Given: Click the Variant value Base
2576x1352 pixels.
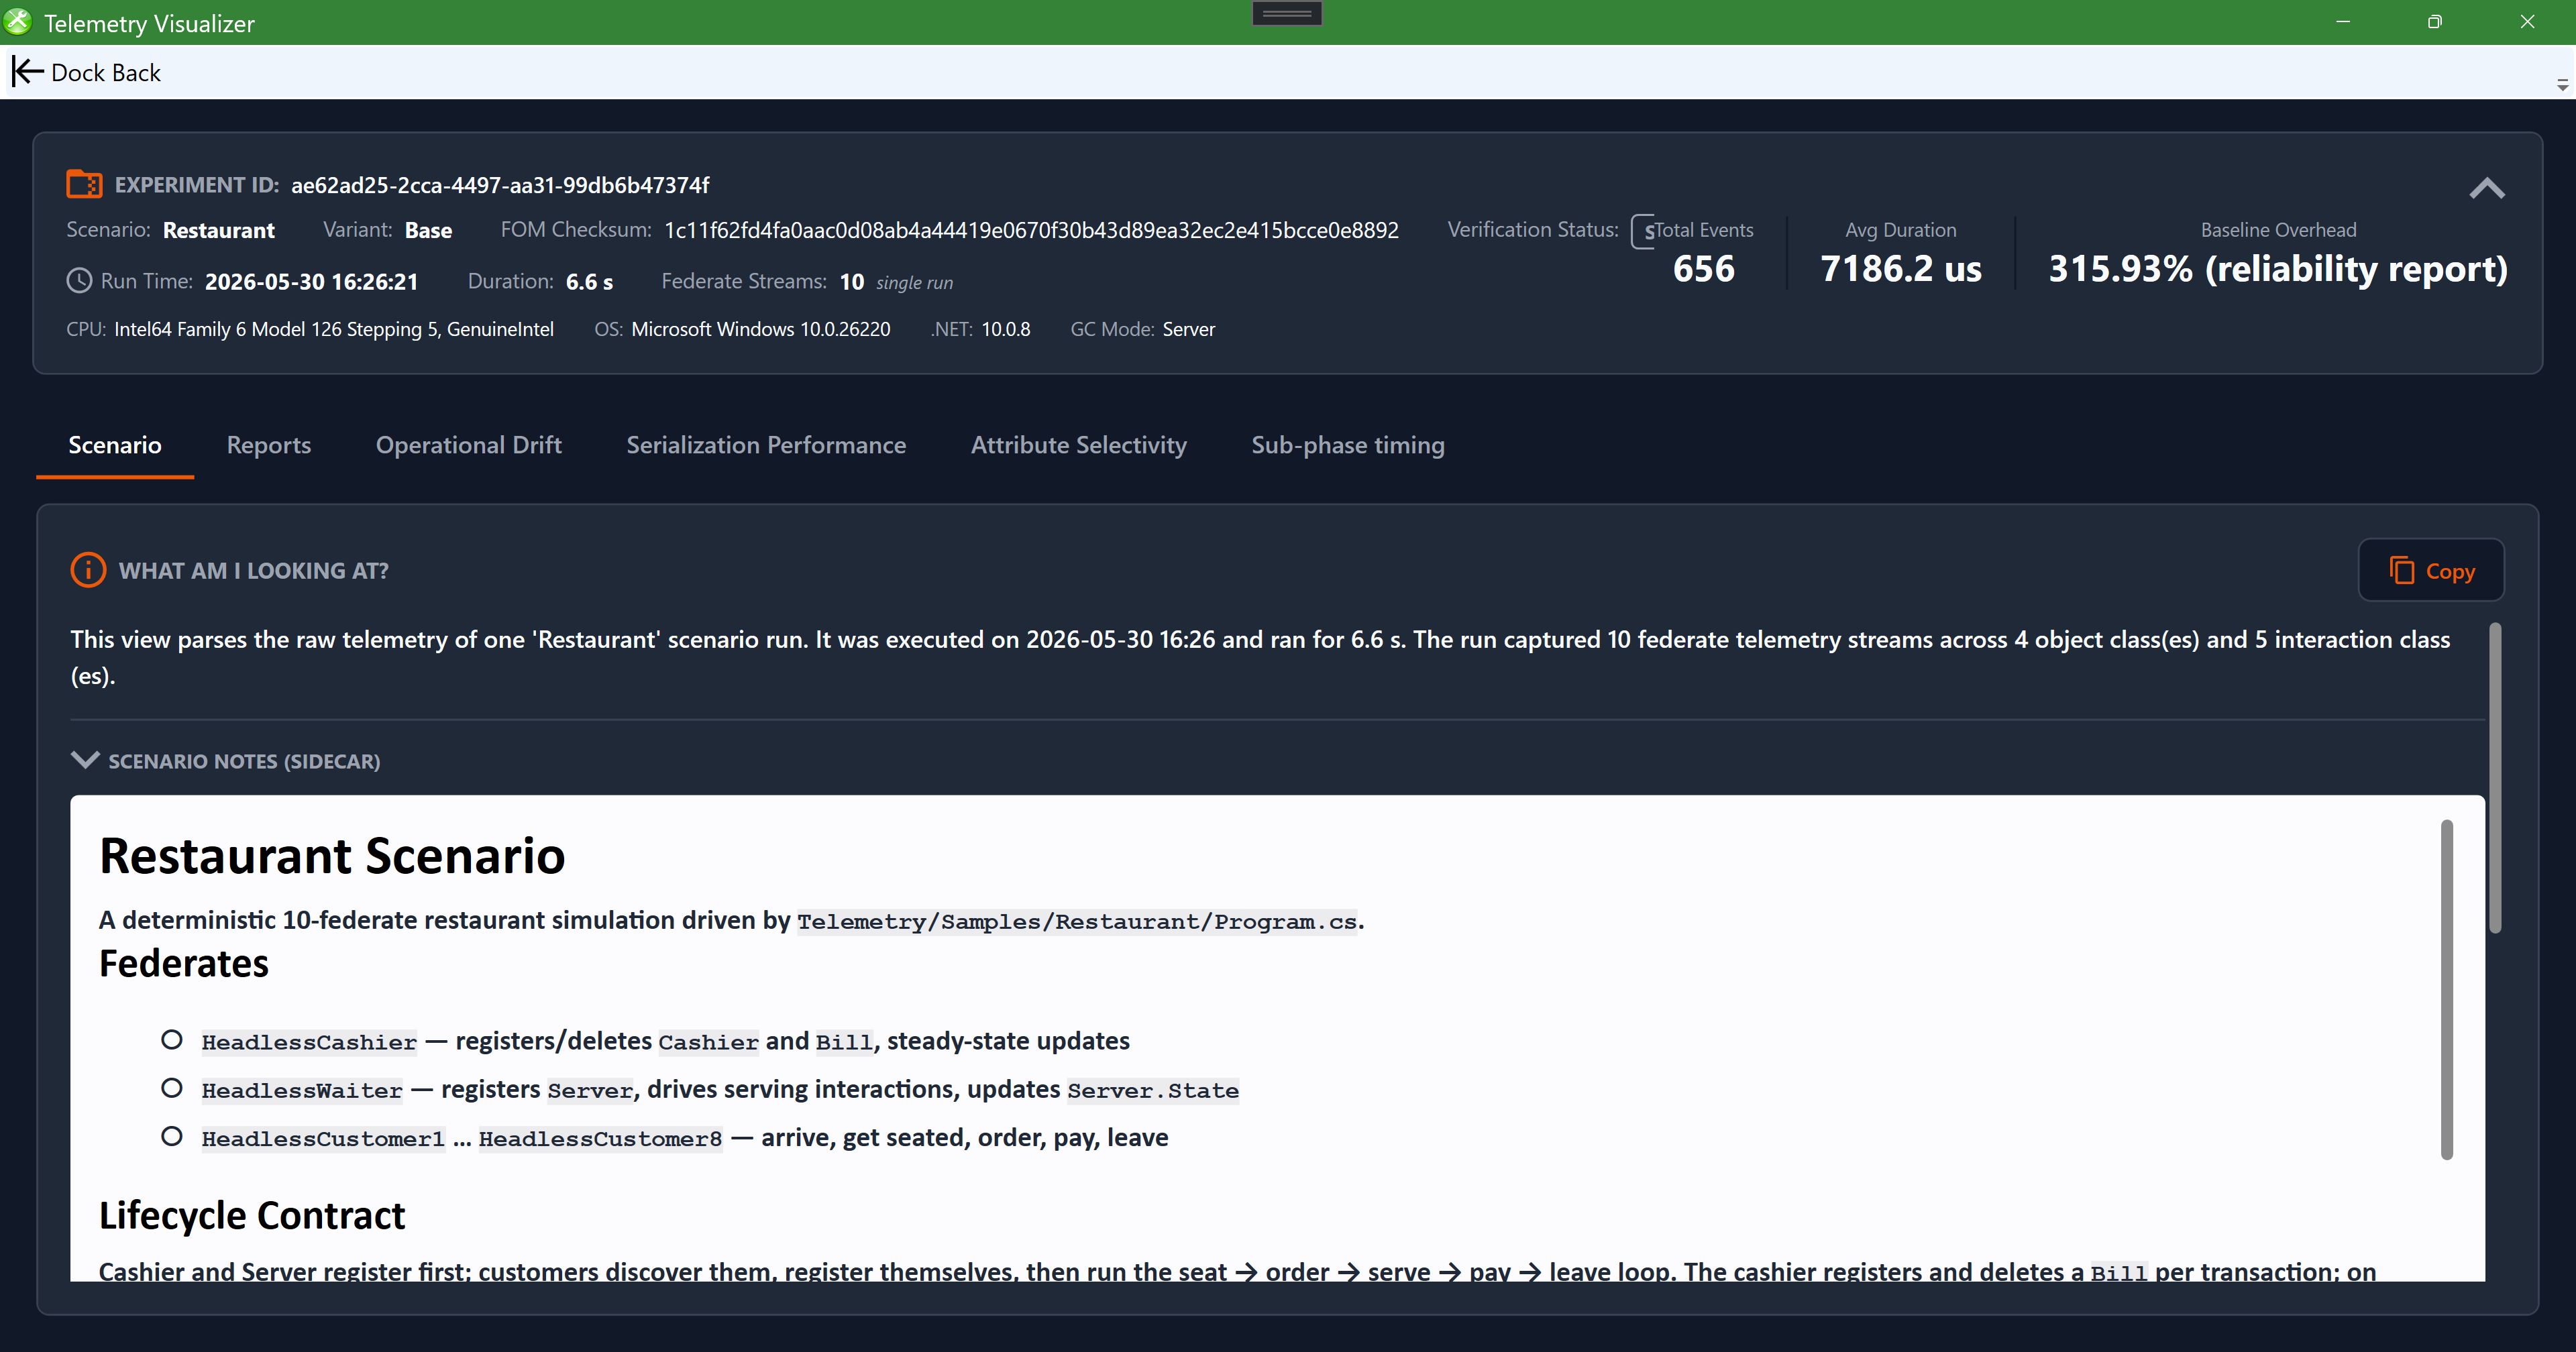Looking at the screenshot, I should click(x=428, y=230).
